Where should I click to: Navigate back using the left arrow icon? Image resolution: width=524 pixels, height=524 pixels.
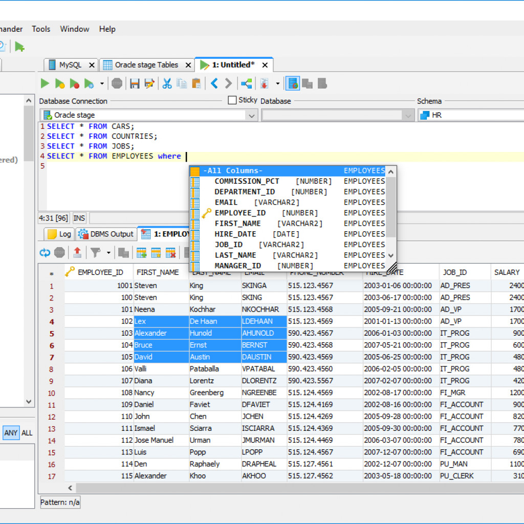214,83
